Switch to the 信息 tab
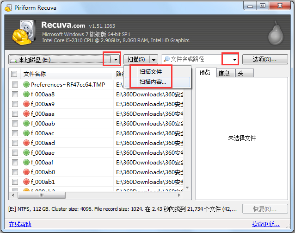 point(224,73)
